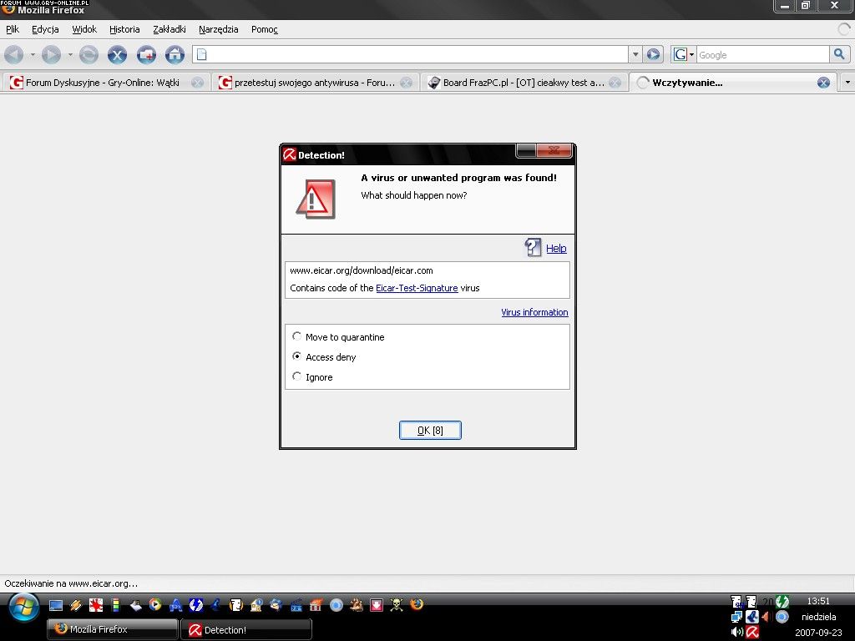Click the Go arrow next to address bar
Viewport: 855px width, 641px height.
(653, 54)
